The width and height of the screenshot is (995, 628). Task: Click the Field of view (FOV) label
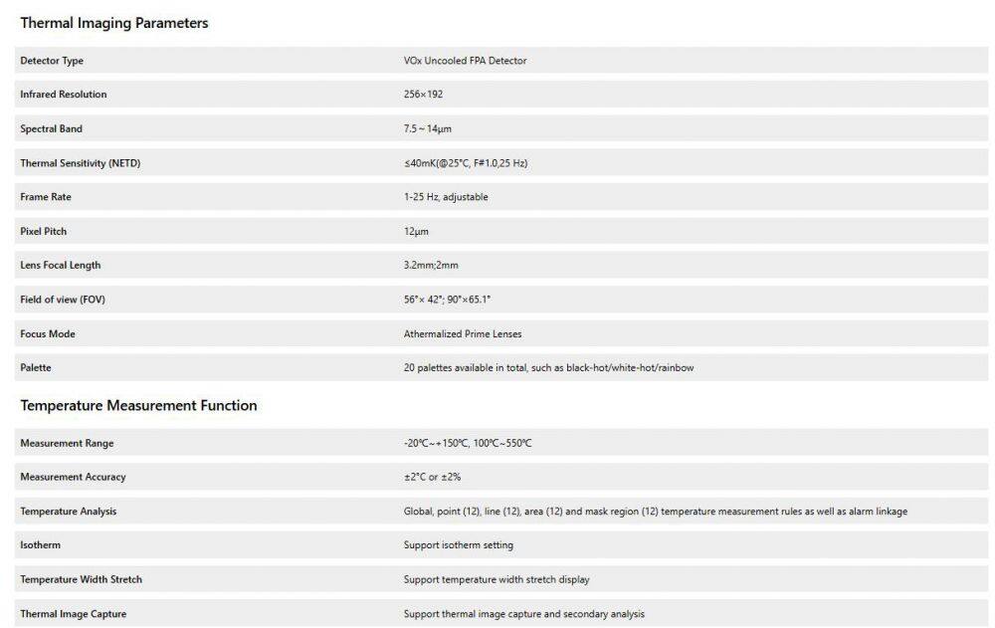[63, 300]
